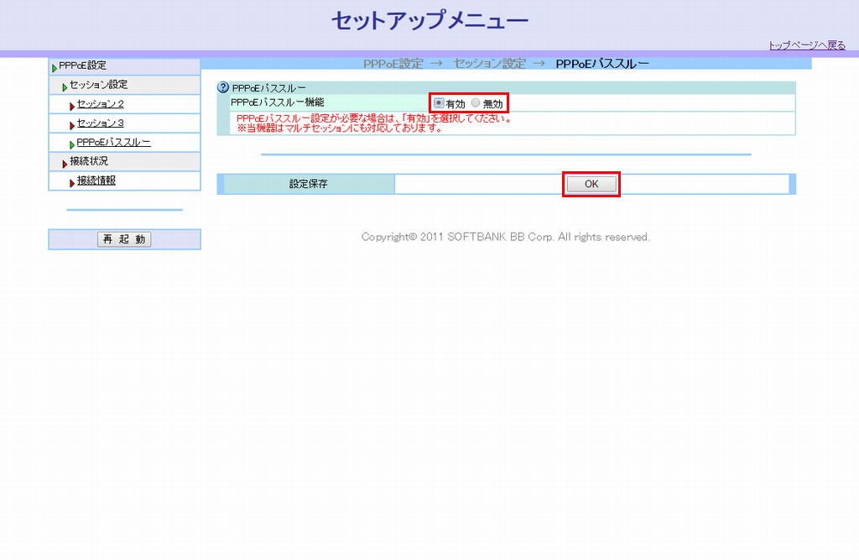Click the PPPoE設定 sidebar heading

pos(83,65)
